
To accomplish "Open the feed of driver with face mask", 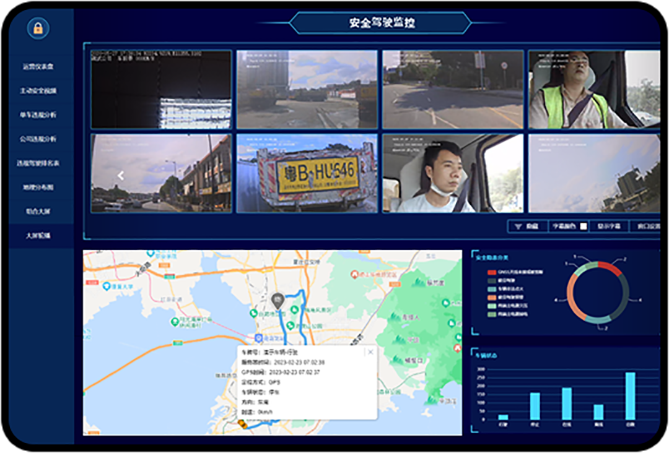I will (453, 173).
